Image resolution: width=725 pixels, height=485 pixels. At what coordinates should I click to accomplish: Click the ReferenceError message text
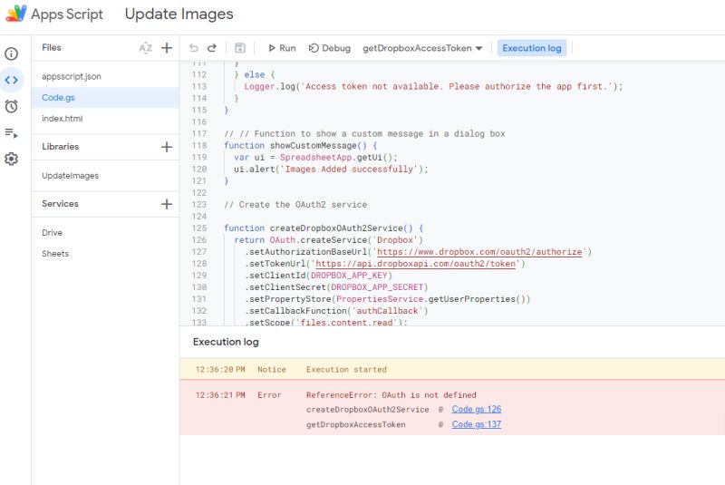coord(391,395)
